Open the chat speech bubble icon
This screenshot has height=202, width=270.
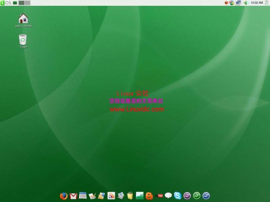pos(168,196)
